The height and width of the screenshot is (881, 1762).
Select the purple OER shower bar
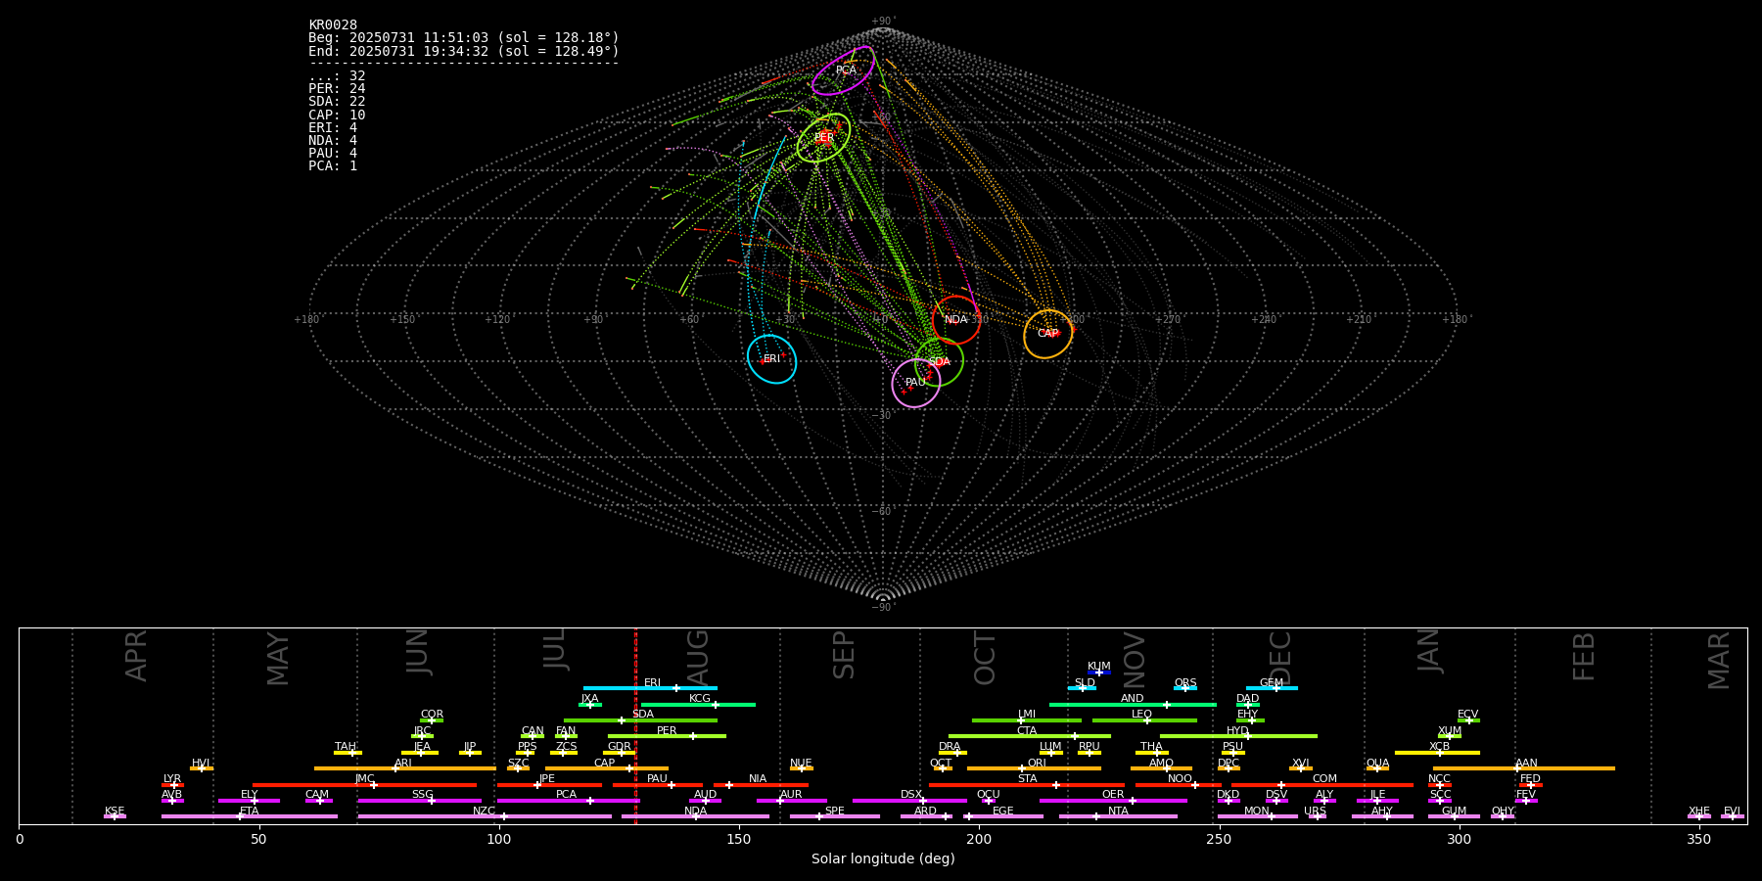tap(1113, 801)
